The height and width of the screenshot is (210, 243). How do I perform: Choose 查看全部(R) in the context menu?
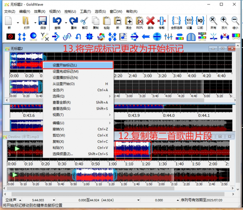coord(78,103)
